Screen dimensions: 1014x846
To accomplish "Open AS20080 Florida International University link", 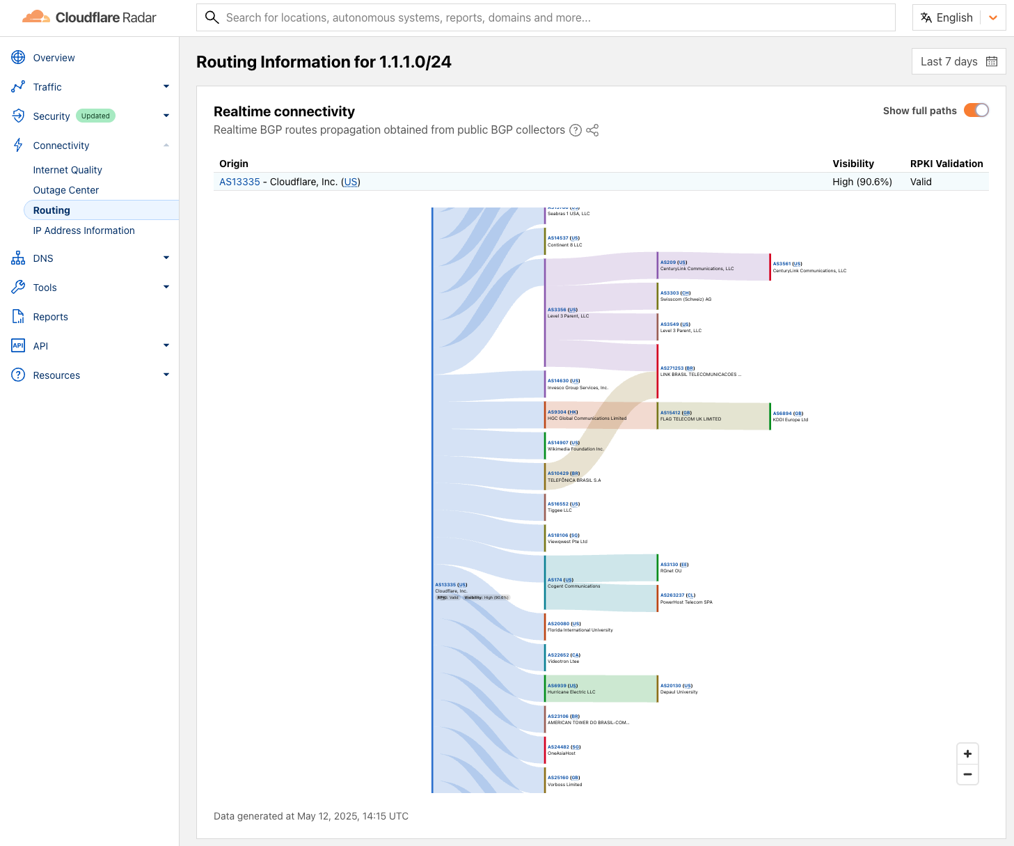I will tap(558, 624).
